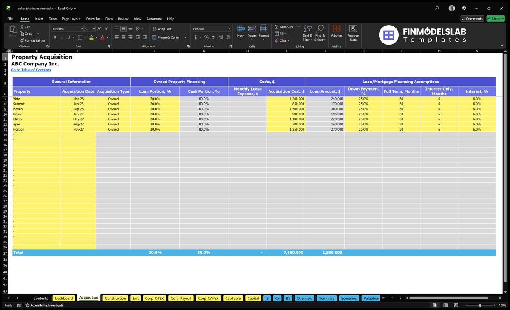510x310 pixels.
Task: Click Decrease Indent icon
Action: [x=138, y=37]
